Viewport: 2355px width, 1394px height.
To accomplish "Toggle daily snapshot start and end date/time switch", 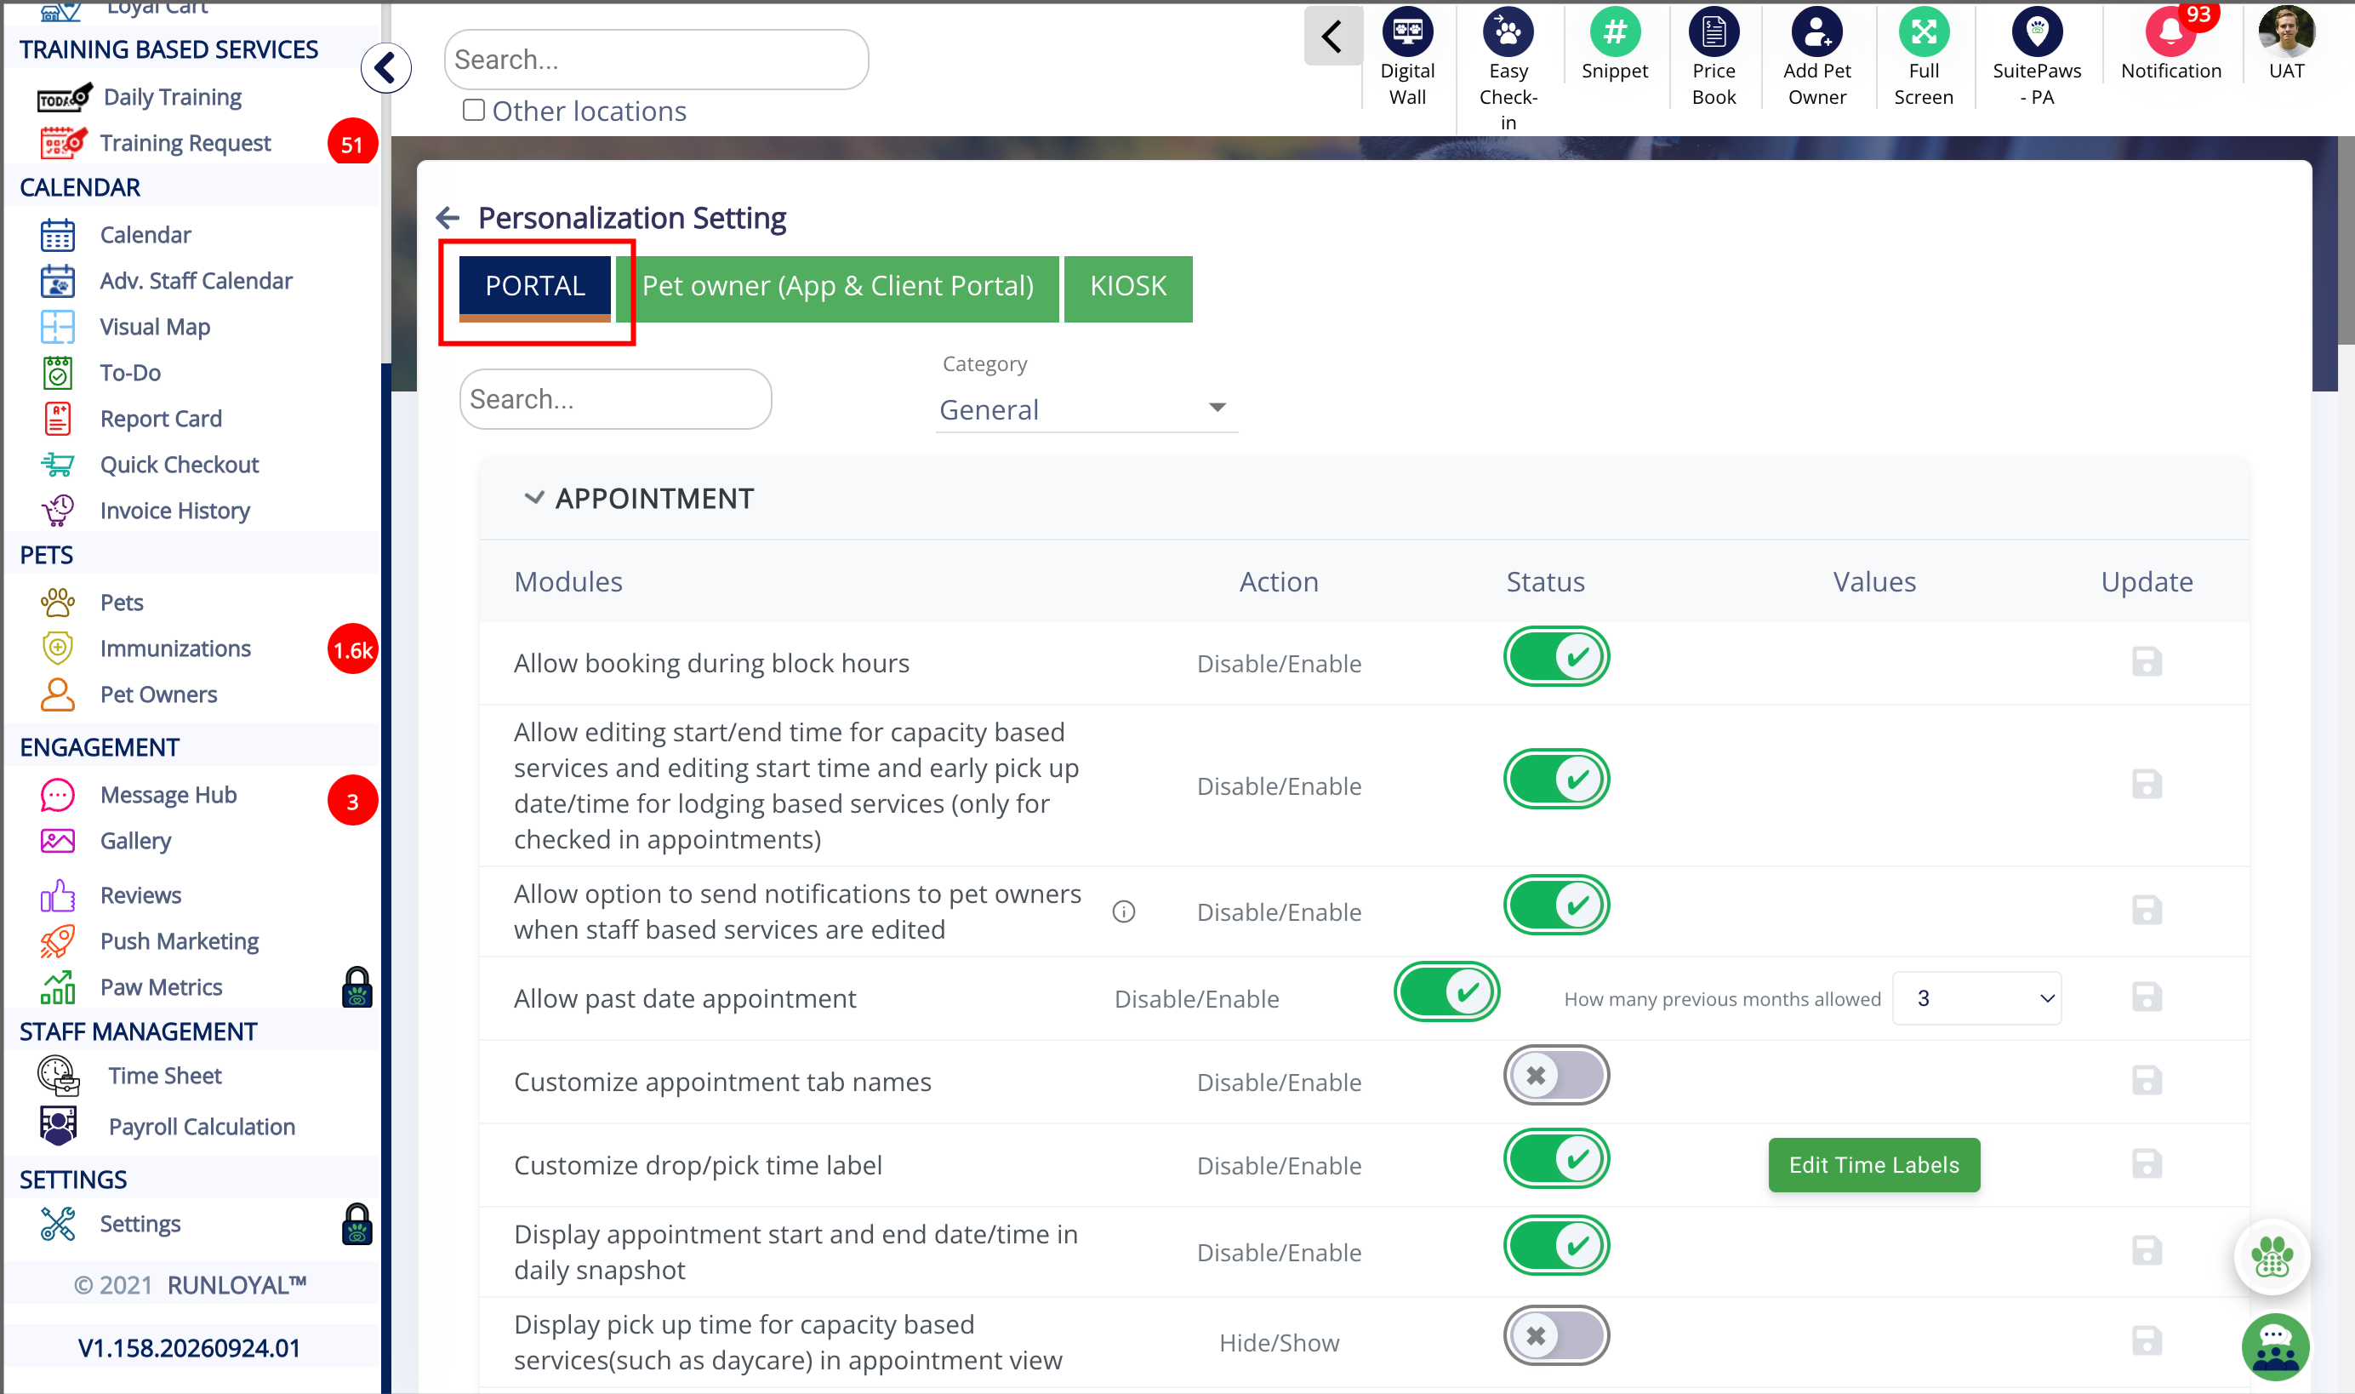I will (1556, 1246).
